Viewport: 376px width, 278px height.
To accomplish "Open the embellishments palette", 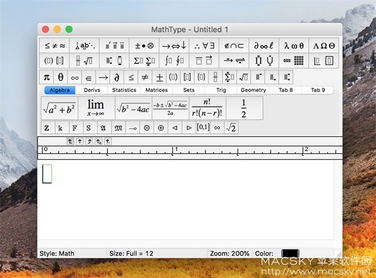I will [x=115, y=45].
